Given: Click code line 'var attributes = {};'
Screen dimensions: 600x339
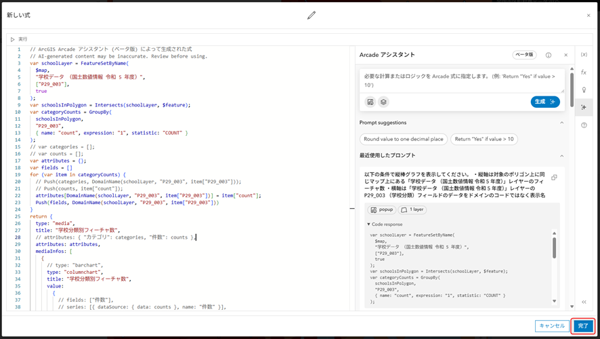Looking at the screenshot, I should 58,161.
